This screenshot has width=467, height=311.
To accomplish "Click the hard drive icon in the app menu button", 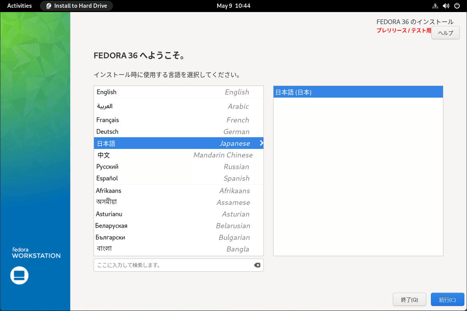I will click(49, 6).
